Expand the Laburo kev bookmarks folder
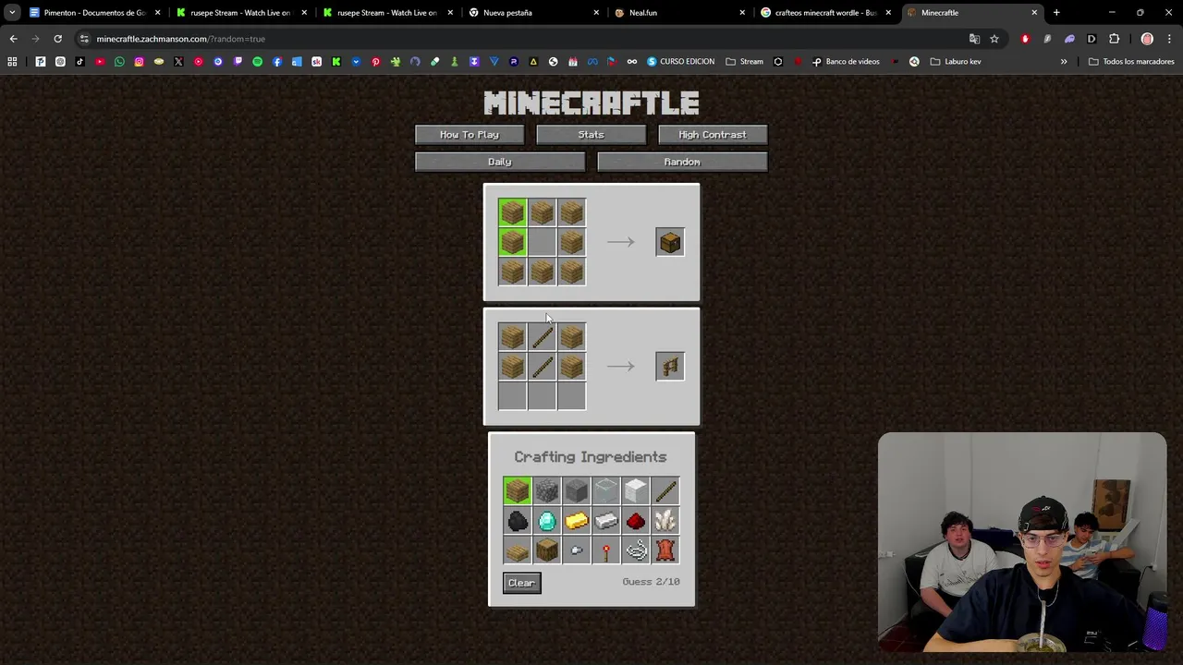The image size is (1183, 665). coord(956,62)
